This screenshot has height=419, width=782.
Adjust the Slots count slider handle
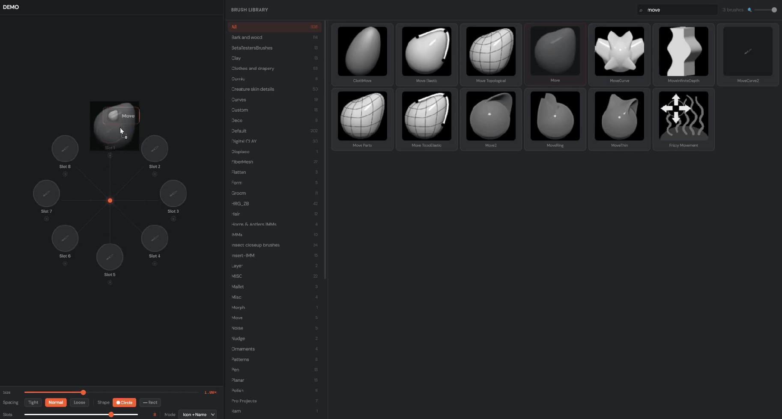click(x=111, y=414)
